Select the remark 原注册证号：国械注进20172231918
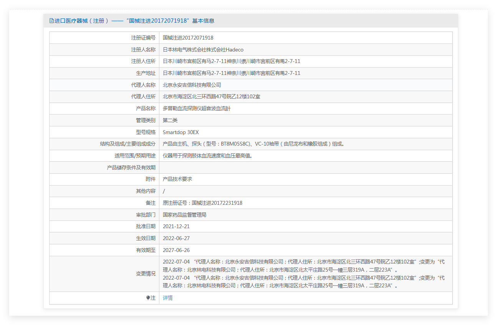Viewport: 497px width, 325px height. point(202,203)
